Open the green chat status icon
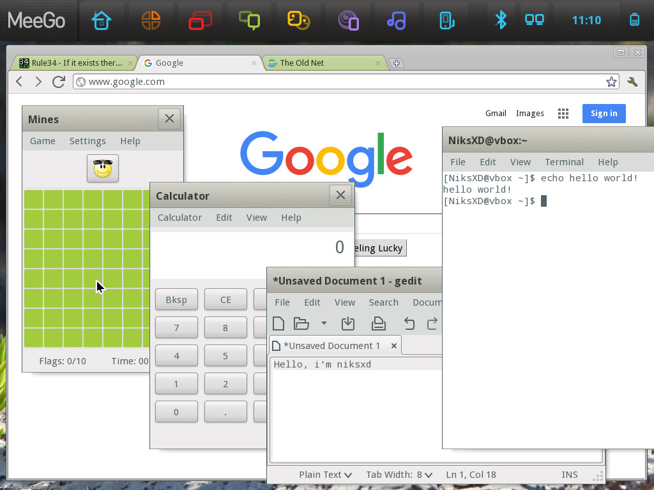The height and width of the screenshot is (490, 654). click(250, 20)
